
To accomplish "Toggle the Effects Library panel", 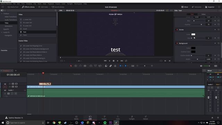I will (28, 7).
